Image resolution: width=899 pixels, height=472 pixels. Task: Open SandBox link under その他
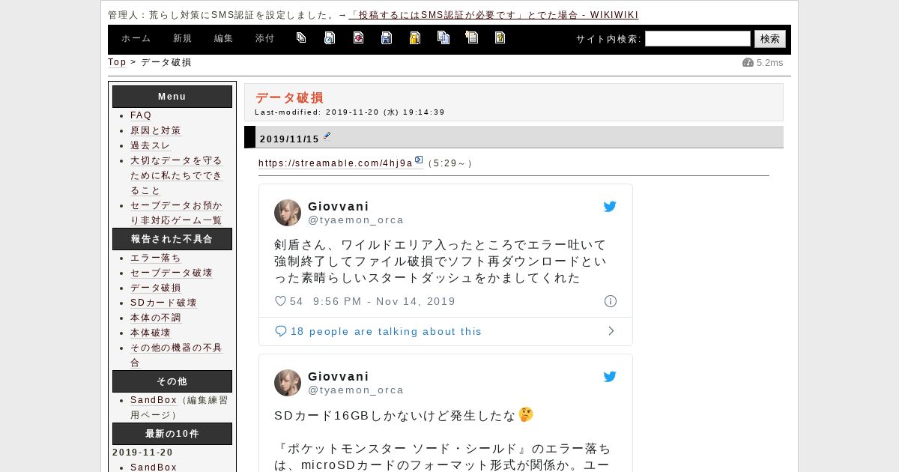tap(154, 400)
